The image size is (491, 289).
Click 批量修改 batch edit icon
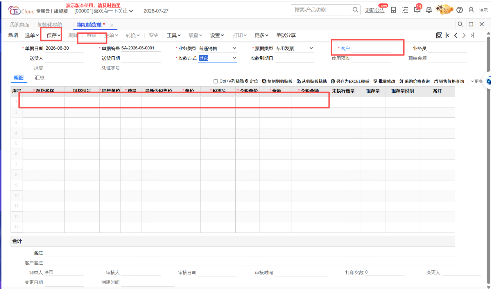click(x=375, y=81)
